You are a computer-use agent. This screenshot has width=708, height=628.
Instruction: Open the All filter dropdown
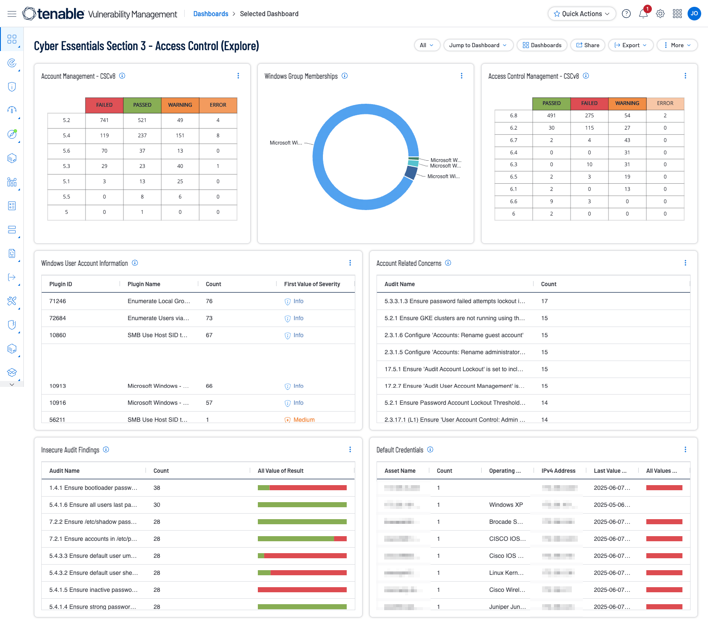click(426, 45)
